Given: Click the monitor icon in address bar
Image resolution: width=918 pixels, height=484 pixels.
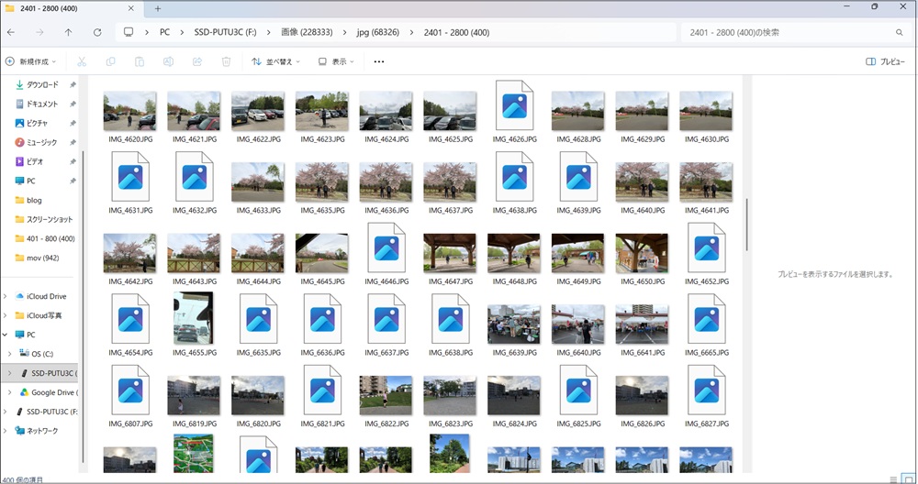Looking at the screenshot, I should pos(129,32).
